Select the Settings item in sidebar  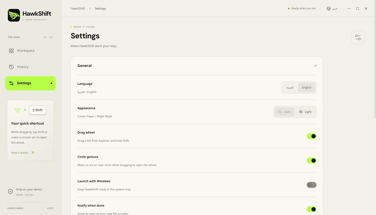(x=30, y=83)
